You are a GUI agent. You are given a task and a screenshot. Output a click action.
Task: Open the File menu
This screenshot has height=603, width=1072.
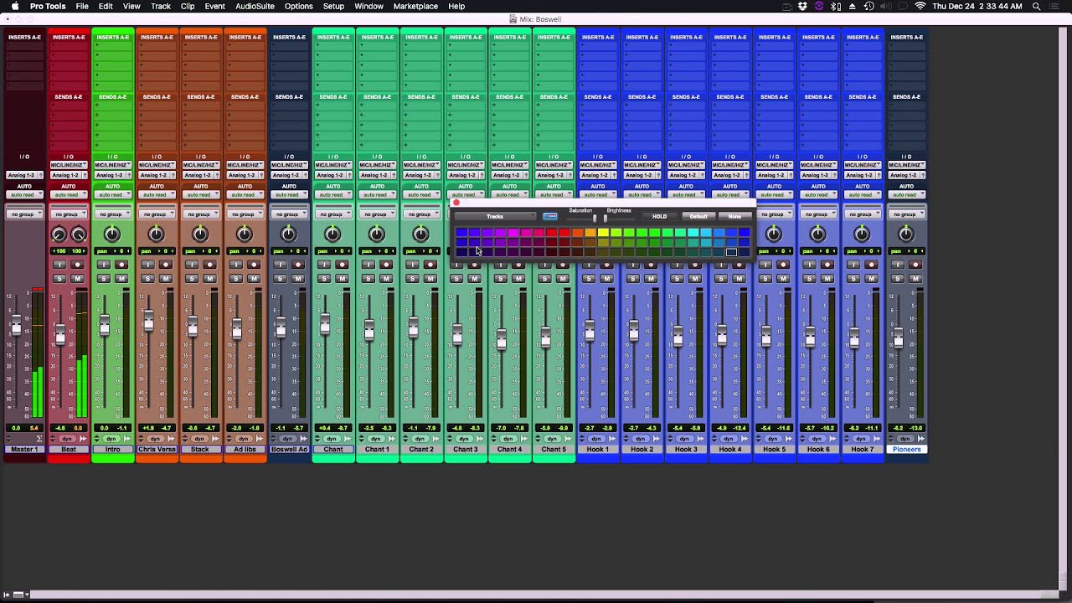82,6
